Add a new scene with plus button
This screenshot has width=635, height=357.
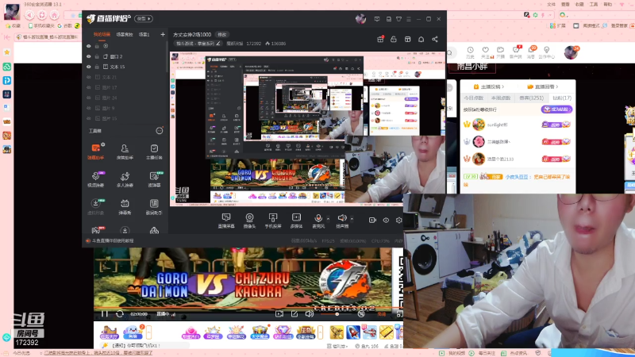[x=163, y=34]
